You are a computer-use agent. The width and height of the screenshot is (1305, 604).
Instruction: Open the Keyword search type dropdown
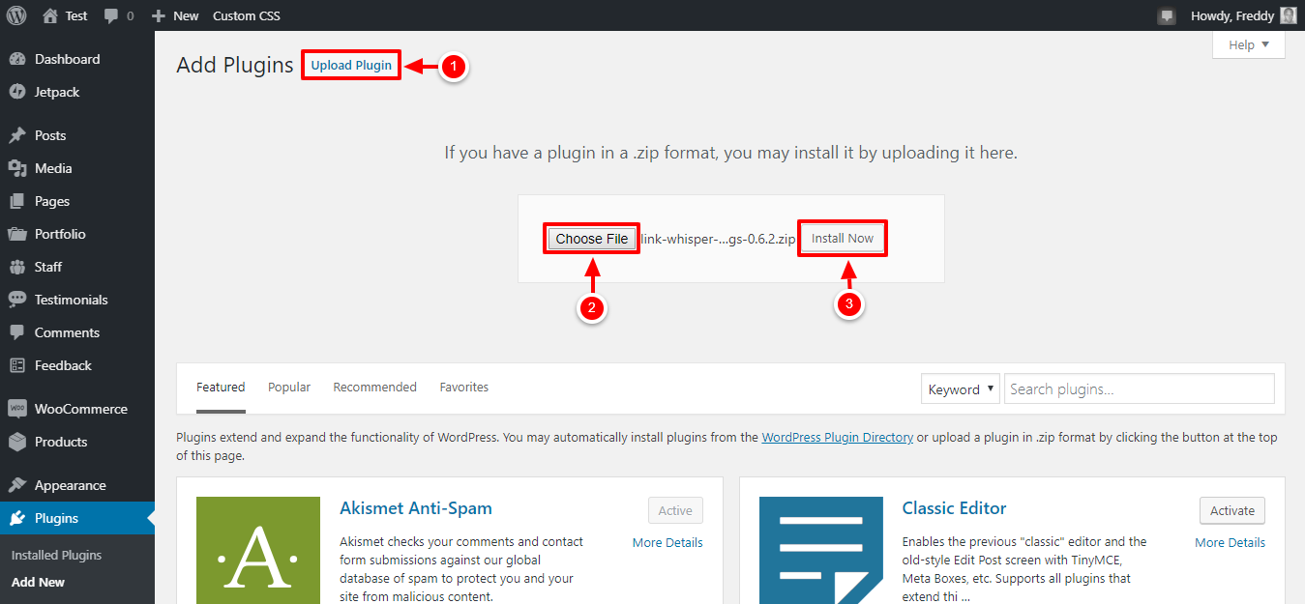coord(960,388)
